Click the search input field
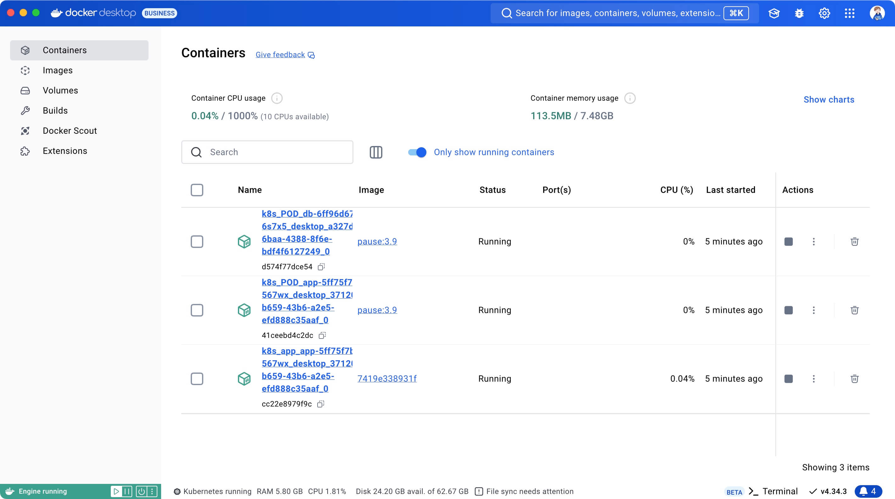 click(267, 152)
